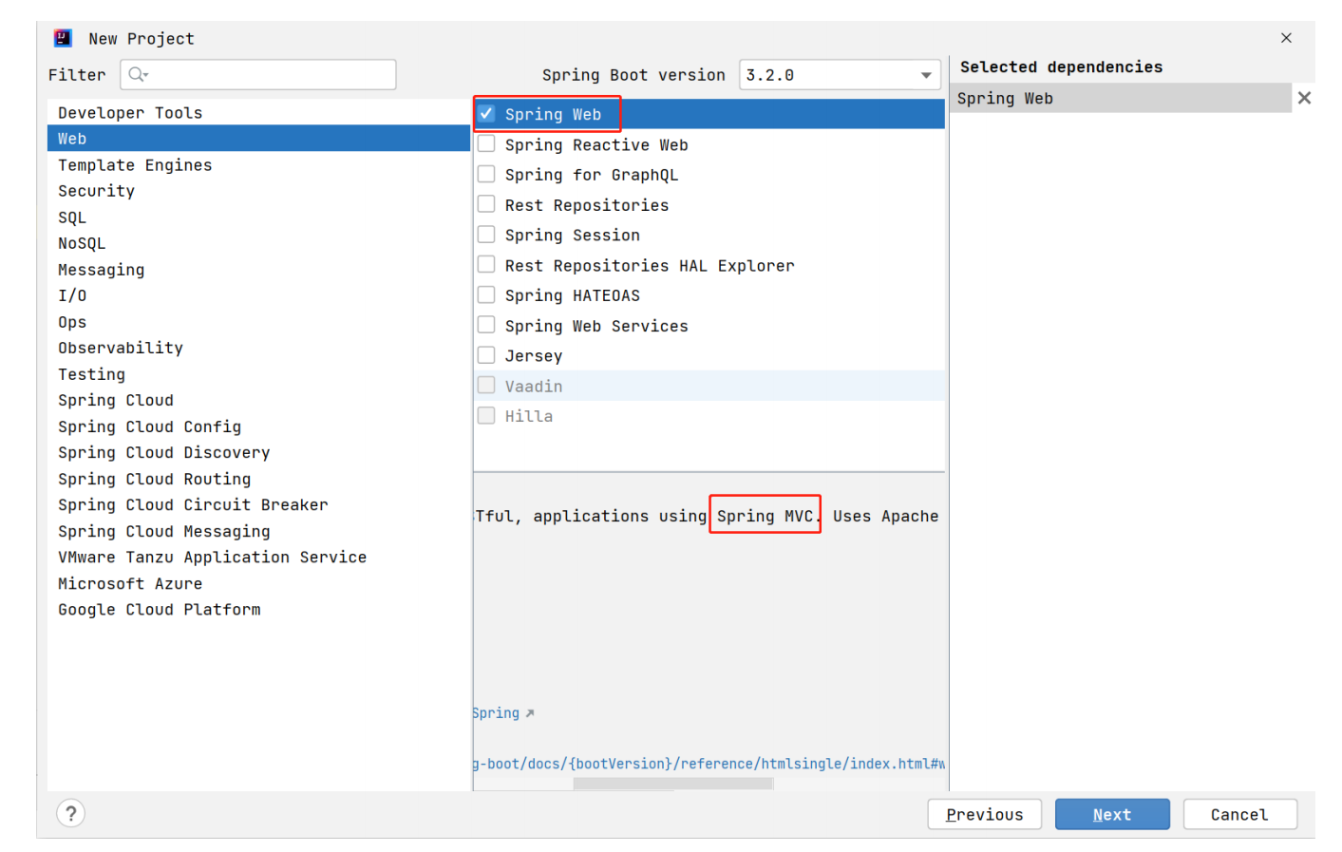Screen dimensions: 1342x852
Task: Enable the Rest Repositories dependency
Action: point(486,203)
